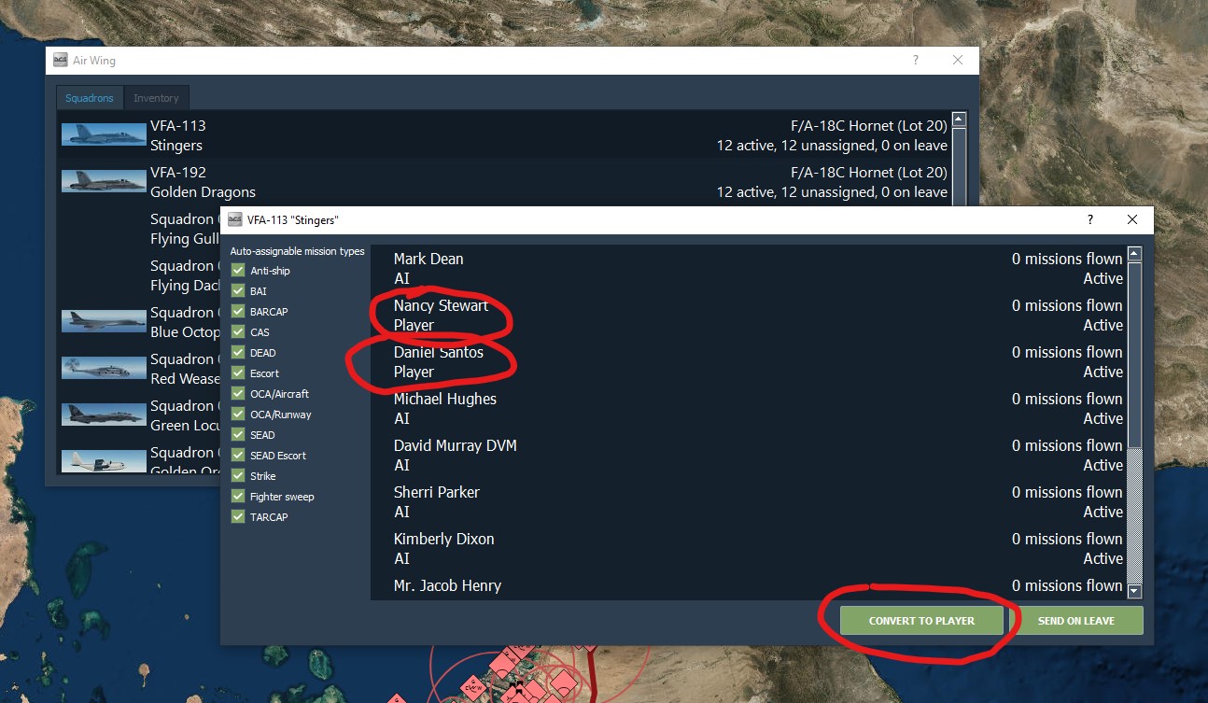Image resolution: width=1208 pixels, height=703 pixels.
Task: Click the Green Locu squadron jet thumbnail
Action: (104, 415)
